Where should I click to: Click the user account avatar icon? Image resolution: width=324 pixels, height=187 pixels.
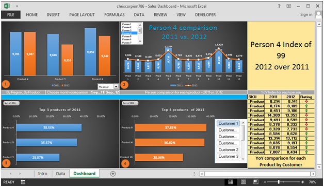pyautogui.click(x=318, y=14)
